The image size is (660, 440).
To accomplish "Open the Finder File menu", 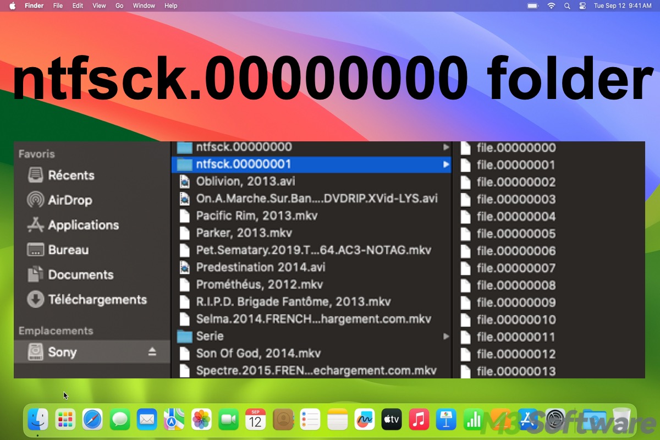I will [58, 5].
